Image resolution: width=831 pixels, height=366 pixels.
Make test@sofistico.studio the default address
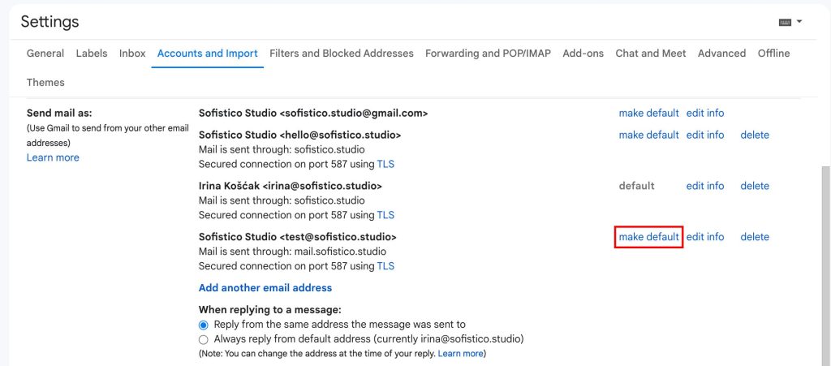click(648, 237)
